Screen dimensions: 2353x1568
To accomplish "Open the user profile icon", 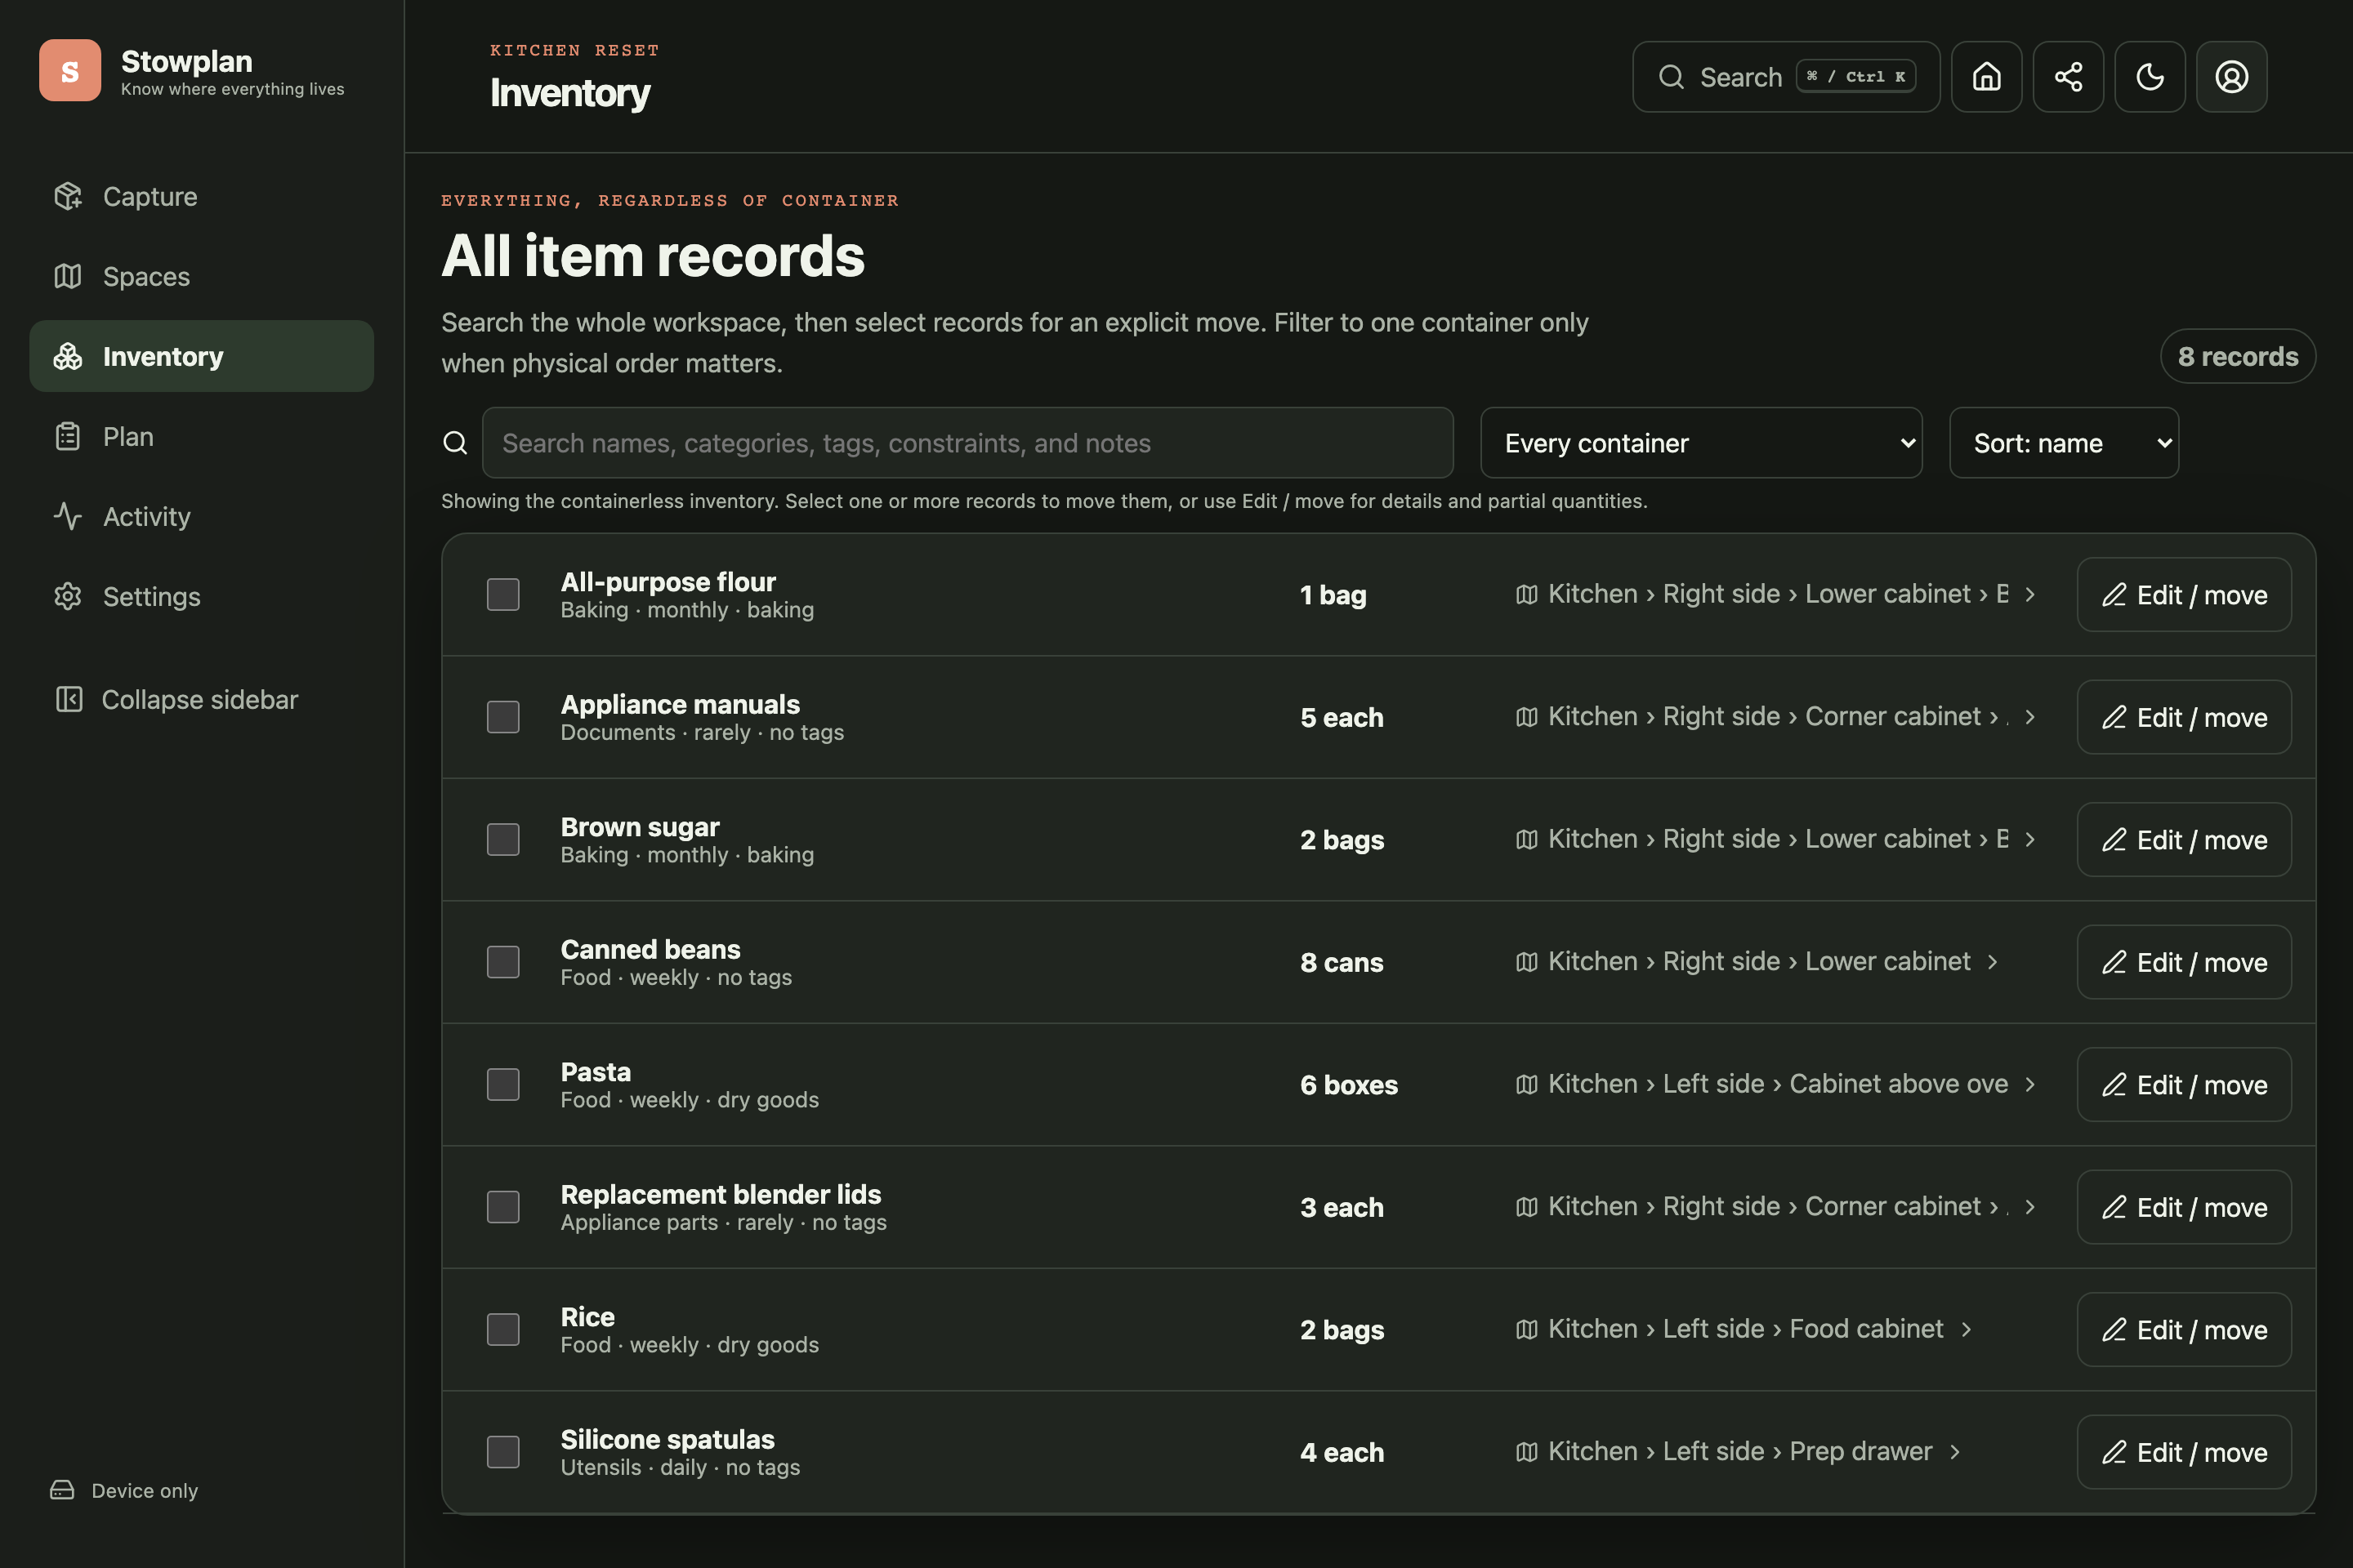I will coord(2231,77).
